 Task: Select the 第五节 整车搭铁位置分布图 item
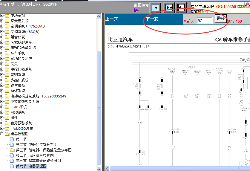(x=38, y=161)
